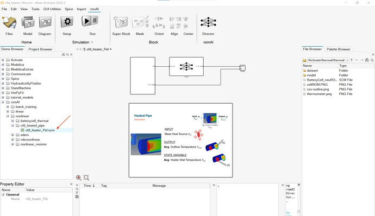
Task: Expand the Activate folder in tree
Action: pyautogui.click(x=3, y=60)
